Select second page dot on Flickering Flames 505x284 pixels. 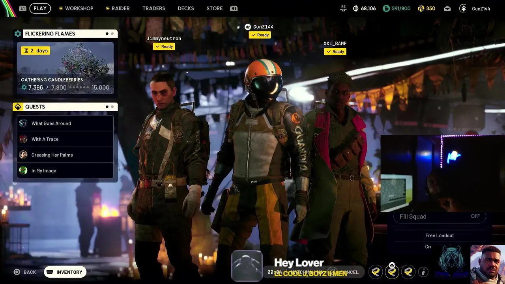112,34
